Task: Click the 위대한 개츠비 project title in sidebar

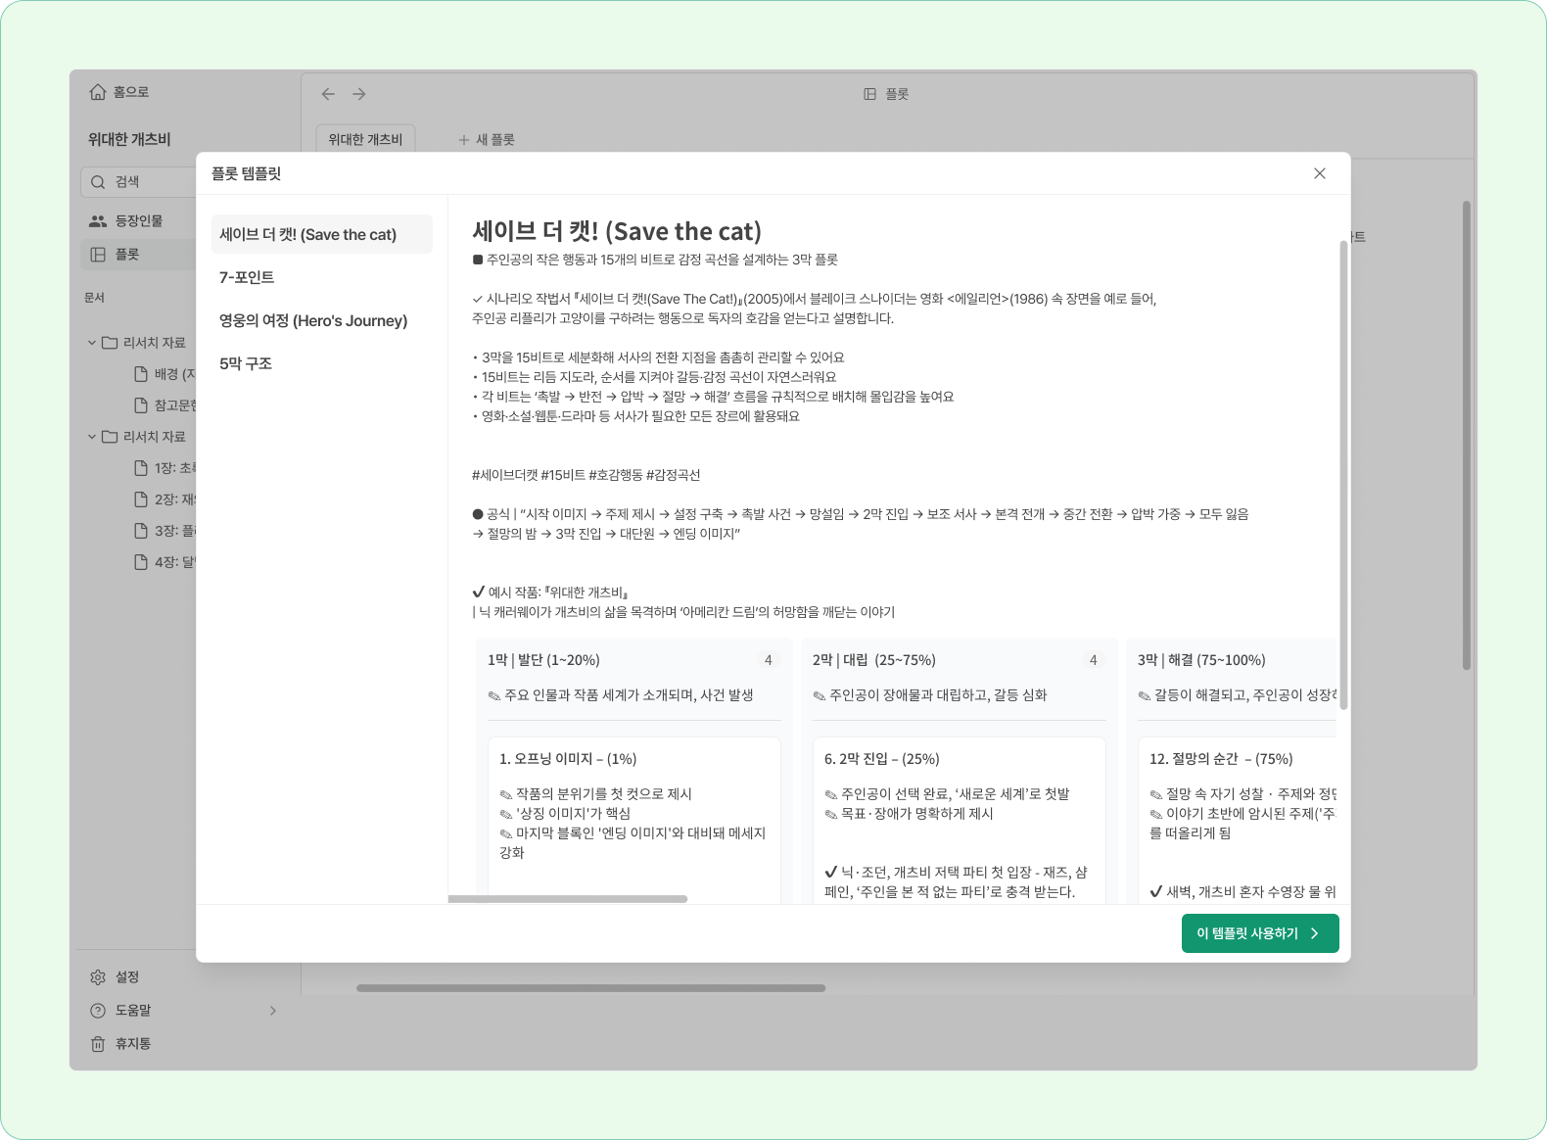Action: click(x=129, y=139)
